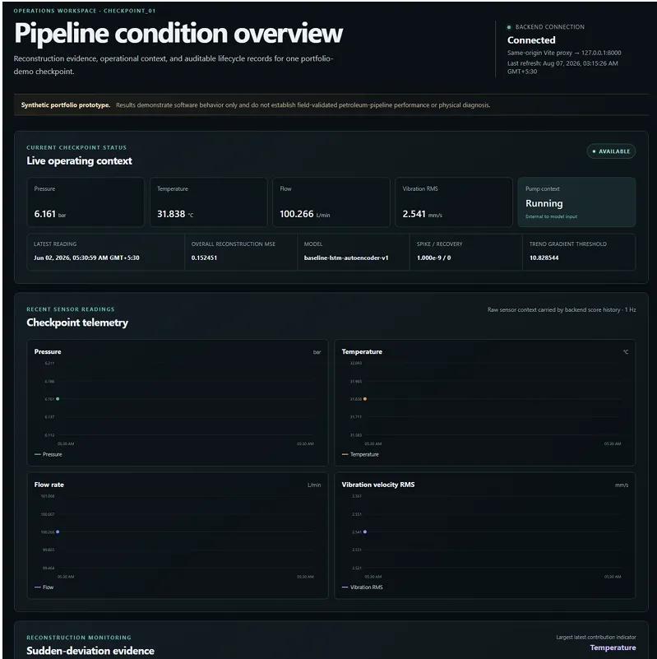Click the 'Temperature' chart title
The height and width of the screenshot is (659, 657).
tap(362, 351)
